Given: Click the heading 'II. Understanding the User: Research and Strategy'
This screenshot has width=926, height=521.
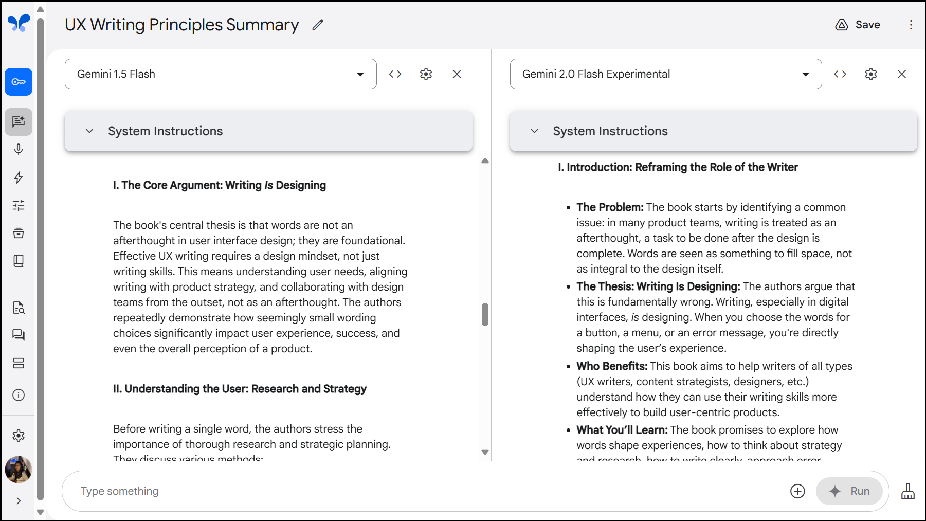Looking at the screenshot, I should [x=240, y=389].
